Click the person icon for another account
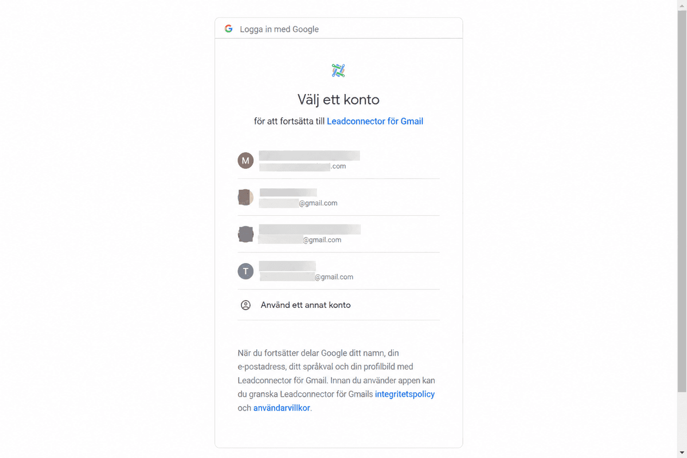 click(246, 305)
